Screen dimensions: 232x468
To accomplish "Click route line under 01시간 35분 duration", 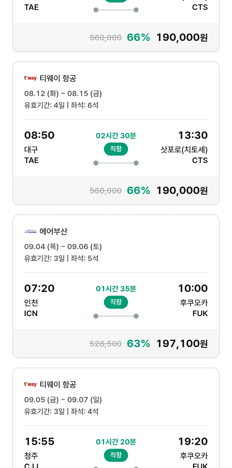I will [116, 316].
